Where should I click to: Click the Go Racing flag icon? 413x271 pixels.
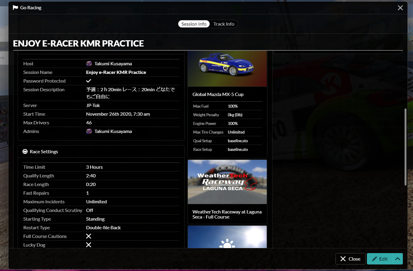pyautogui.click(x=16, y=7)
